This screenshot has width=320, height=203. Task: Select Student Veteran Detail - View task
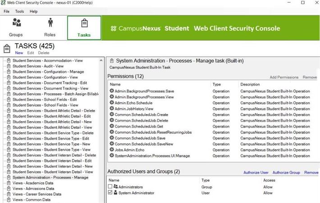tap(53, 172)
